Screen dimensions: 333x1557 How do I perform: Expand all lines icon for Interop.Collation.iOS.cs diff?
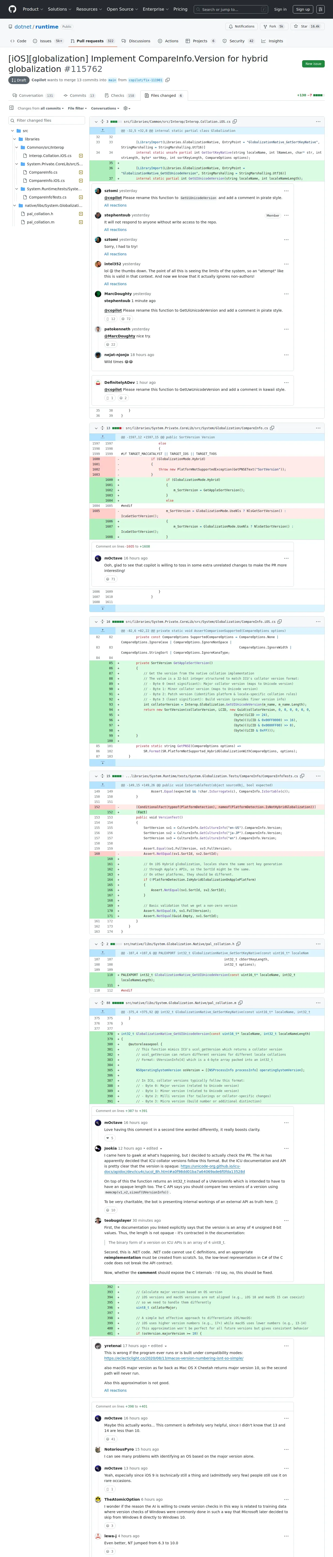pos(102,121)
